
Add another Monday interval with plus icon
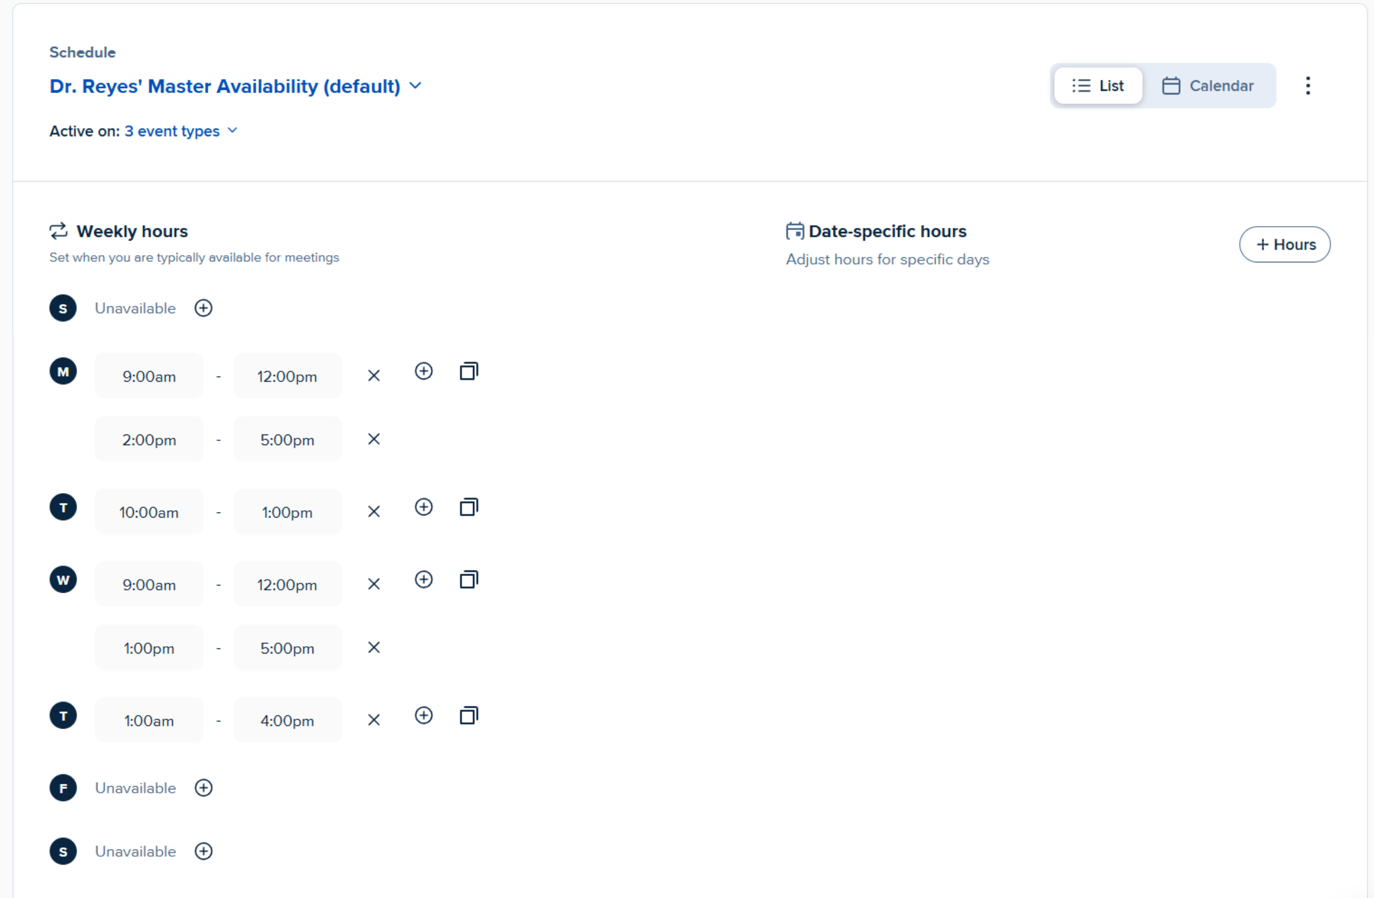pyautogui.click(x=424, y=371)
